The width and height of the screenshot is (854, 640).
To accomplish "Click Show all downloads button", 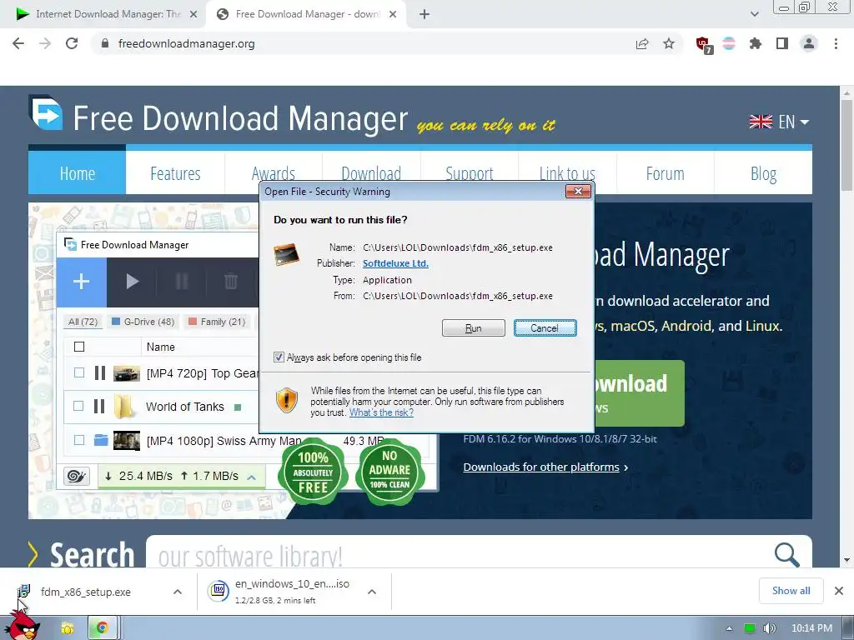I will [x=791, y=591].
